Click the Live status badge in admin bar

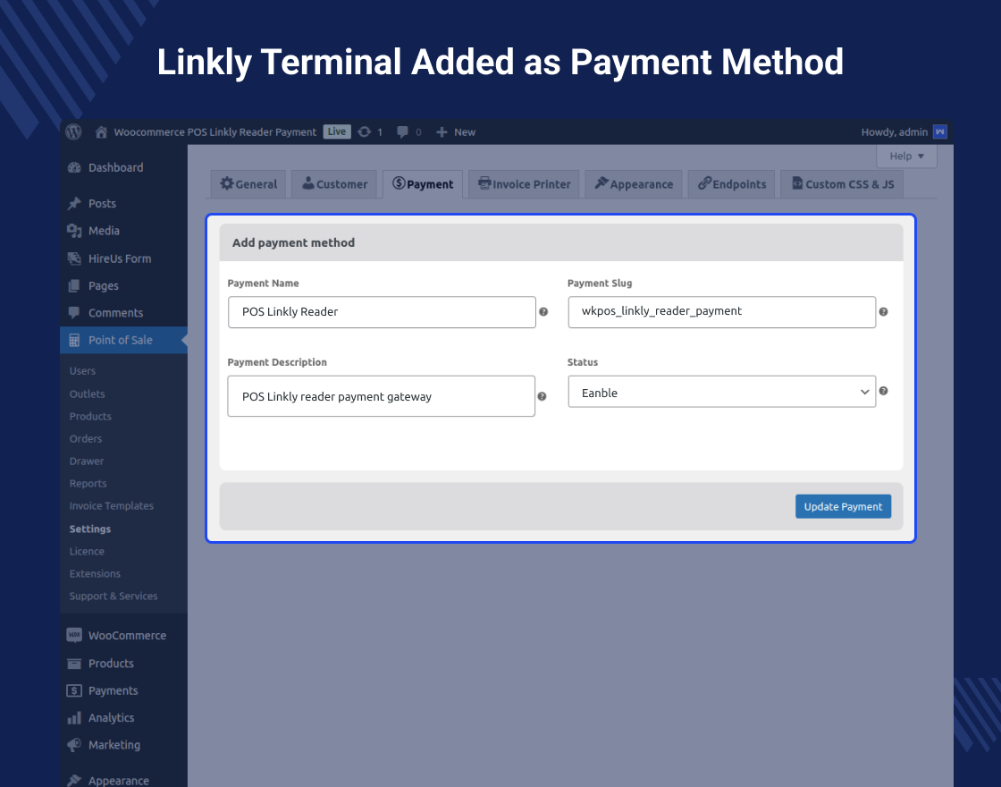336,131
